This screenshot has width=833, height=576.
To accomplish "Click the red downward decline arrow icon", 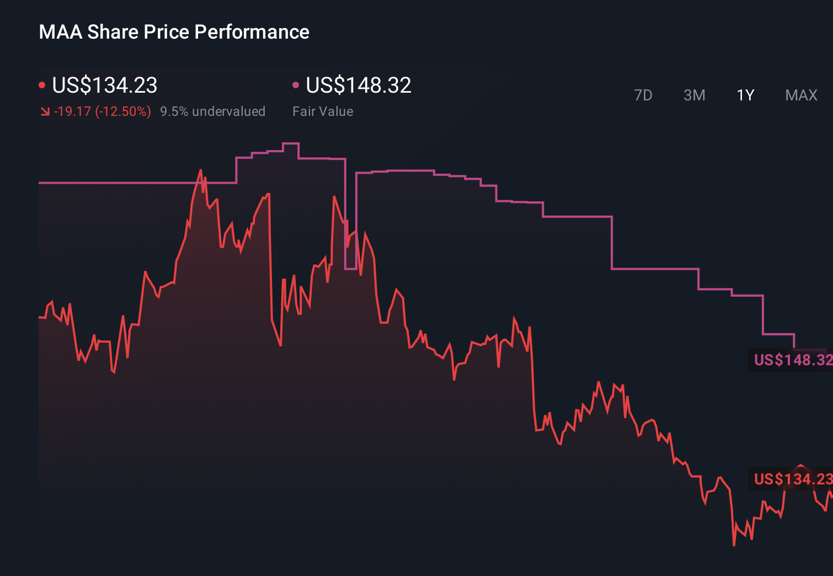I will pyautogui.click(x=46, y=111).
